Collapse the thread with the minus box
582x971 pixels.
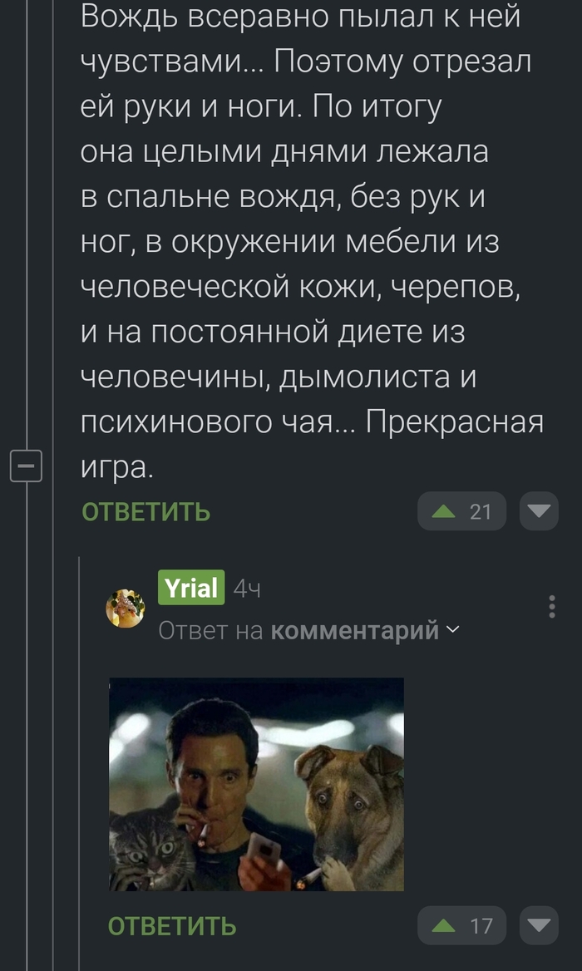26,466
